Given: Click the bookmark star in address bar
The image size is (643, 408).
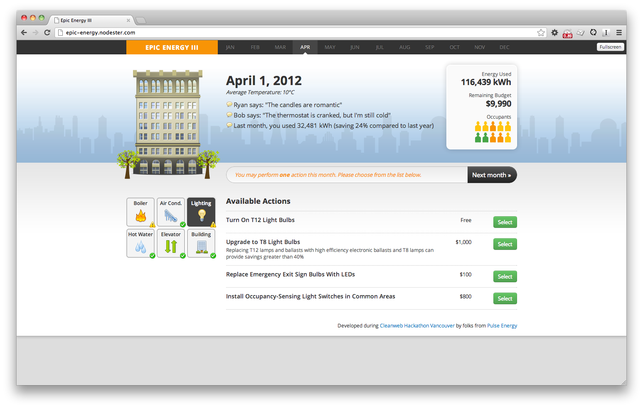Looking at the screenshot, I should click(x=541, y=33).
